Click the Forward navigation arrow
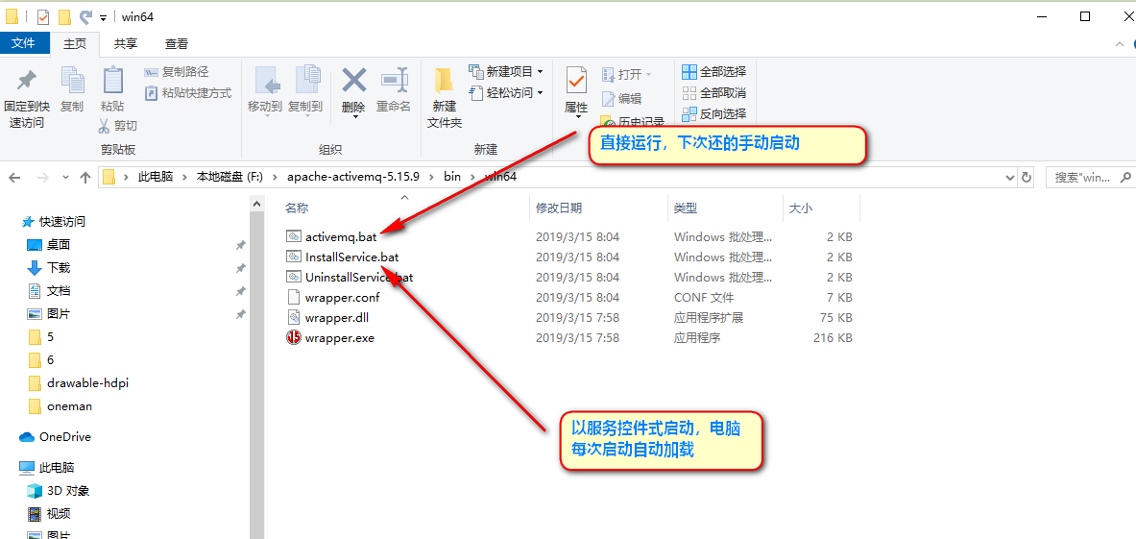This screenshot has height=539, width=1136. [x=42, y=177]
